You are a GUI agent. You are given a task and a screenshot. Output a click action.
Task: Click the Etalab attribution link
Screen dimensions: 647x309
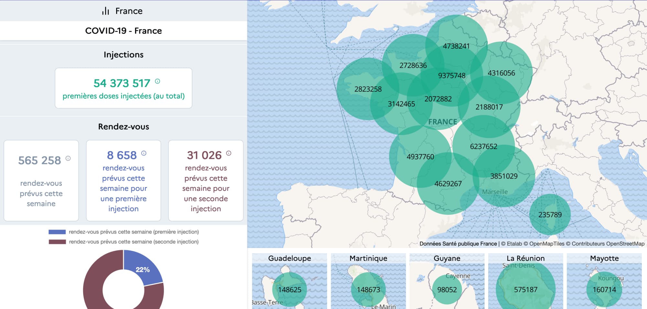click(514, 244)
